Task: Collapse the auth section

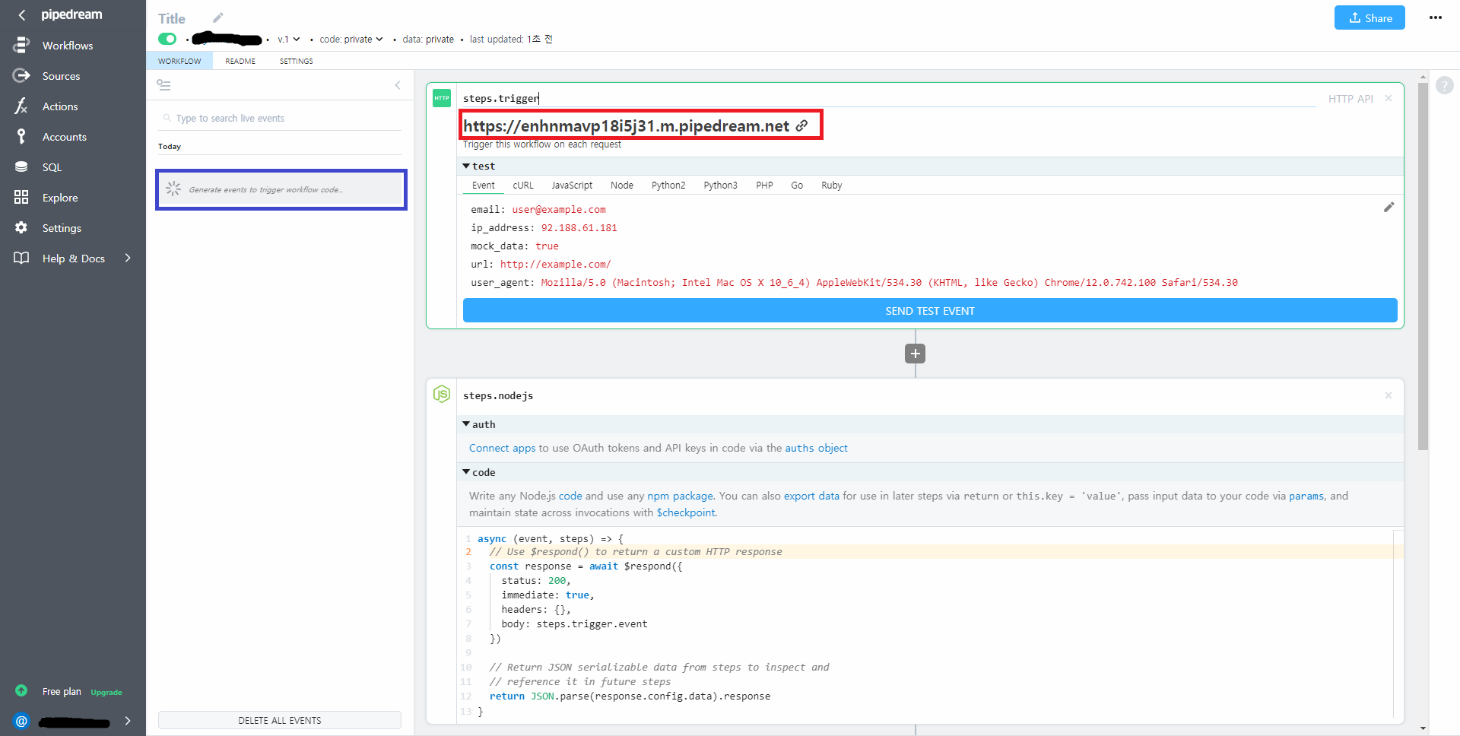Action: pyautogui.click(x=466, y=424)
